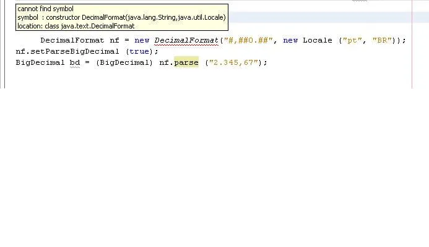Click the first new keyword before DecimalFormat

click(x=142, y=40)
